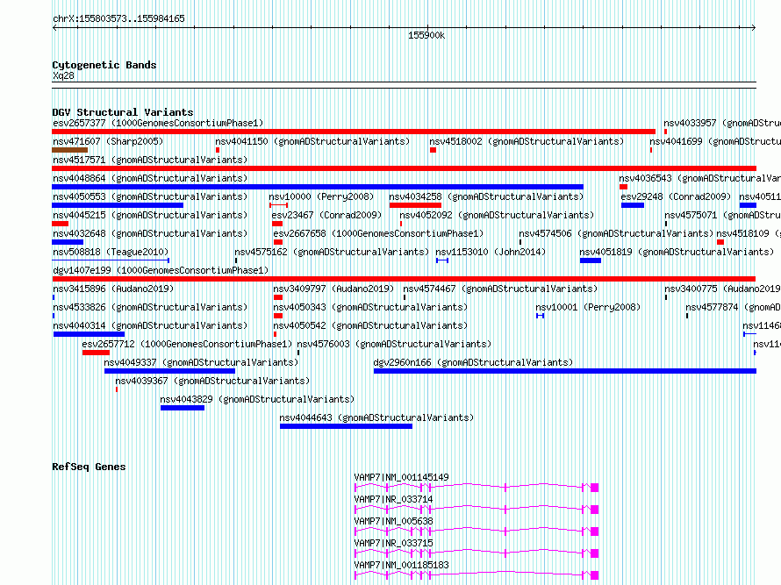Click nsv4575162 variant label

332,252
